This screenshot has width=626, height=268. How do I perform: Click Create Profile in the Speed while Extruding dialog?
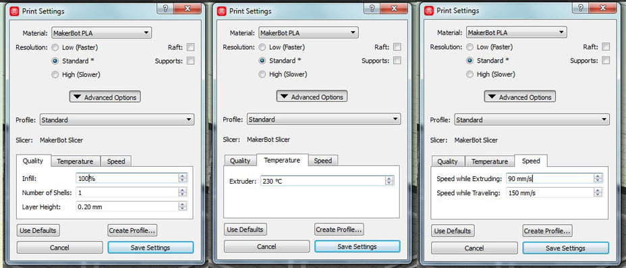(547, 231)
